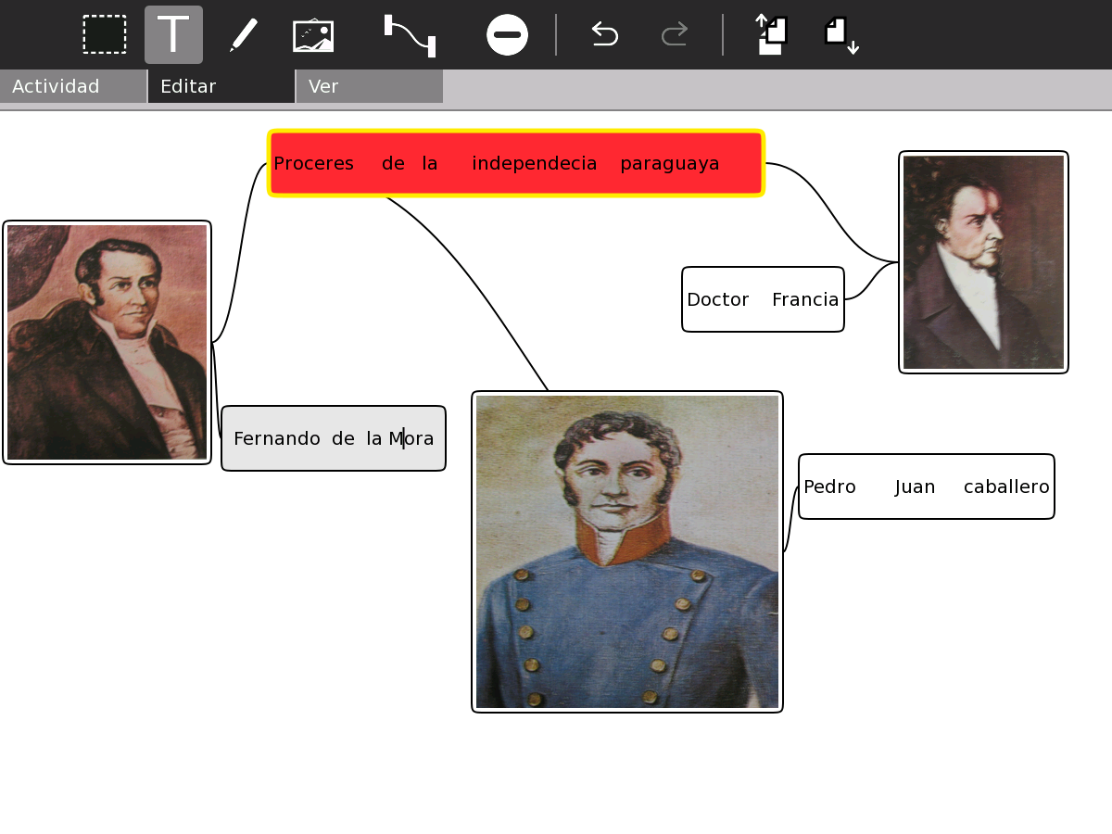Click the undo arrow icon

point(604,34)
